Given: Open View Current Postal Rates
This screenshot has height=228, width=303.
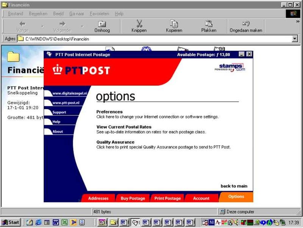Looking at the screenshot, I should [x=124, y=127].
